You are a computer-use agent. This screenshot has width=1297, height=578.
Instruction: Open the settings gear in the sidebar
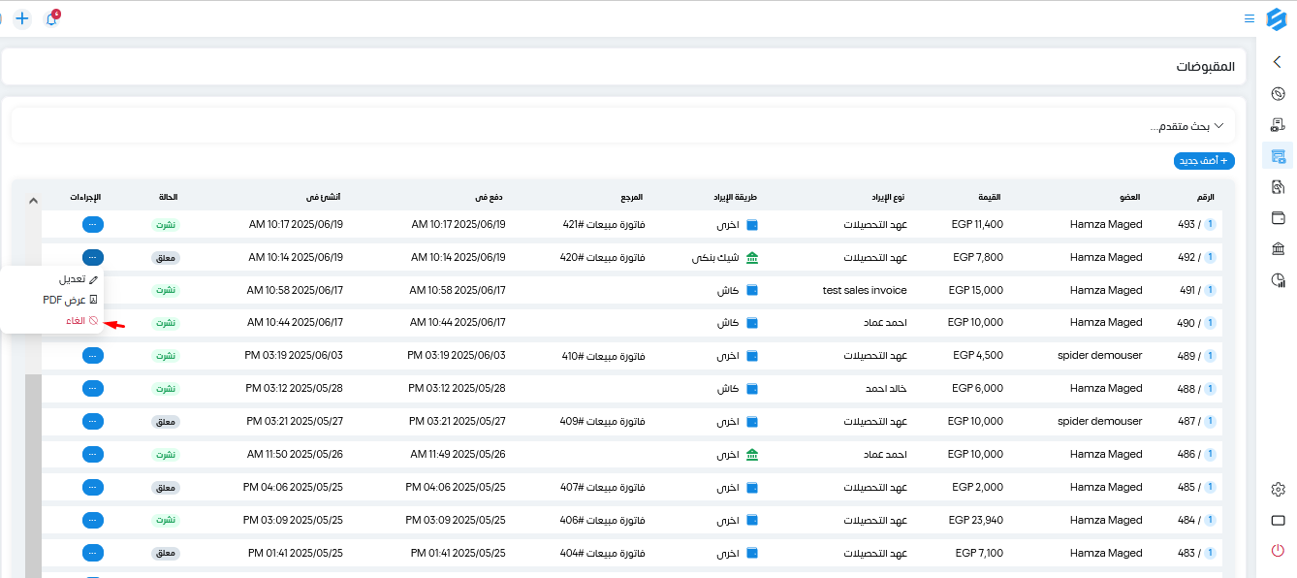[x=1278, y=490]
